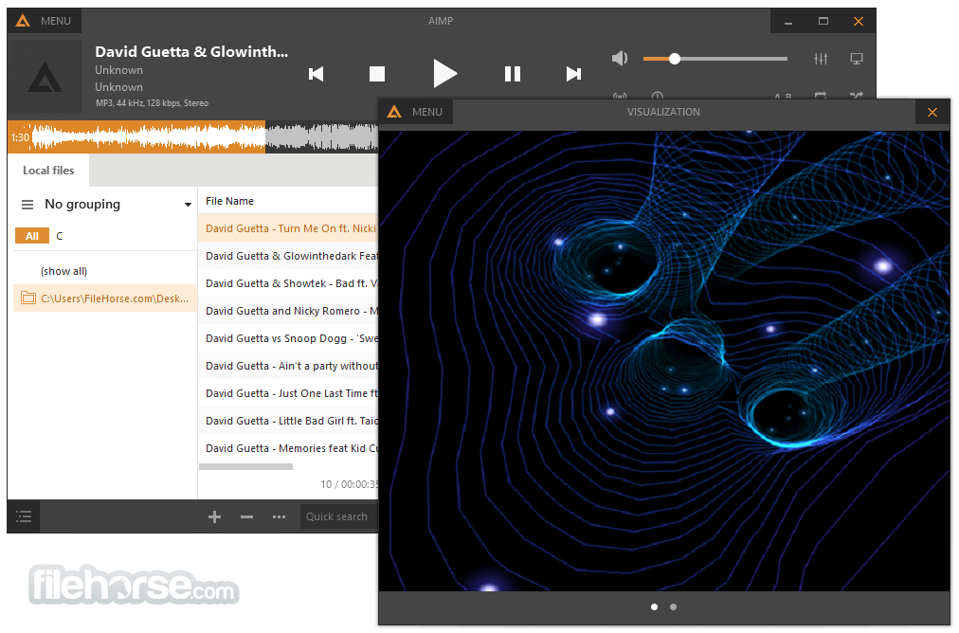Open more options via three-dots icon
The height and width of the screenshot is (633, 959).
pyautogui.click(x=279, y=516)
